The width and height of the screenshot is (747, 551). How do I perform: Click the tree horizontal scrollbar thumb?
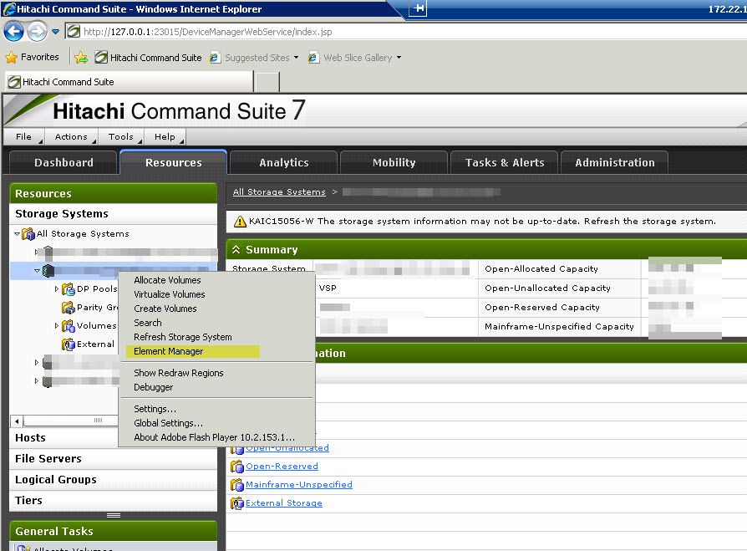pos(72,421)
